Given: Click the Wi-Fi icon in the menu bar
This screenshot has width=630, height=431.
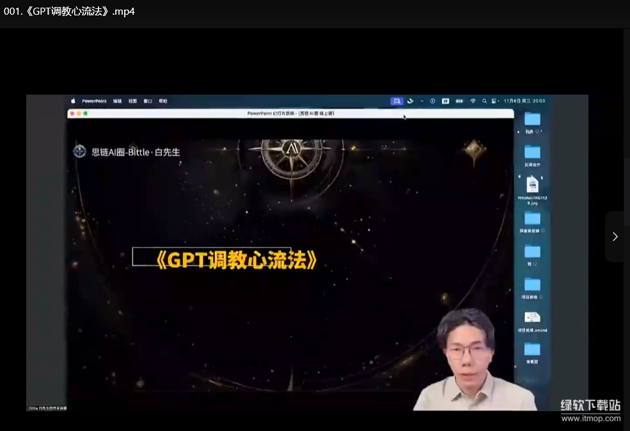Looking at the screenshot, I should pyautogui.click(x=473, y=101).
